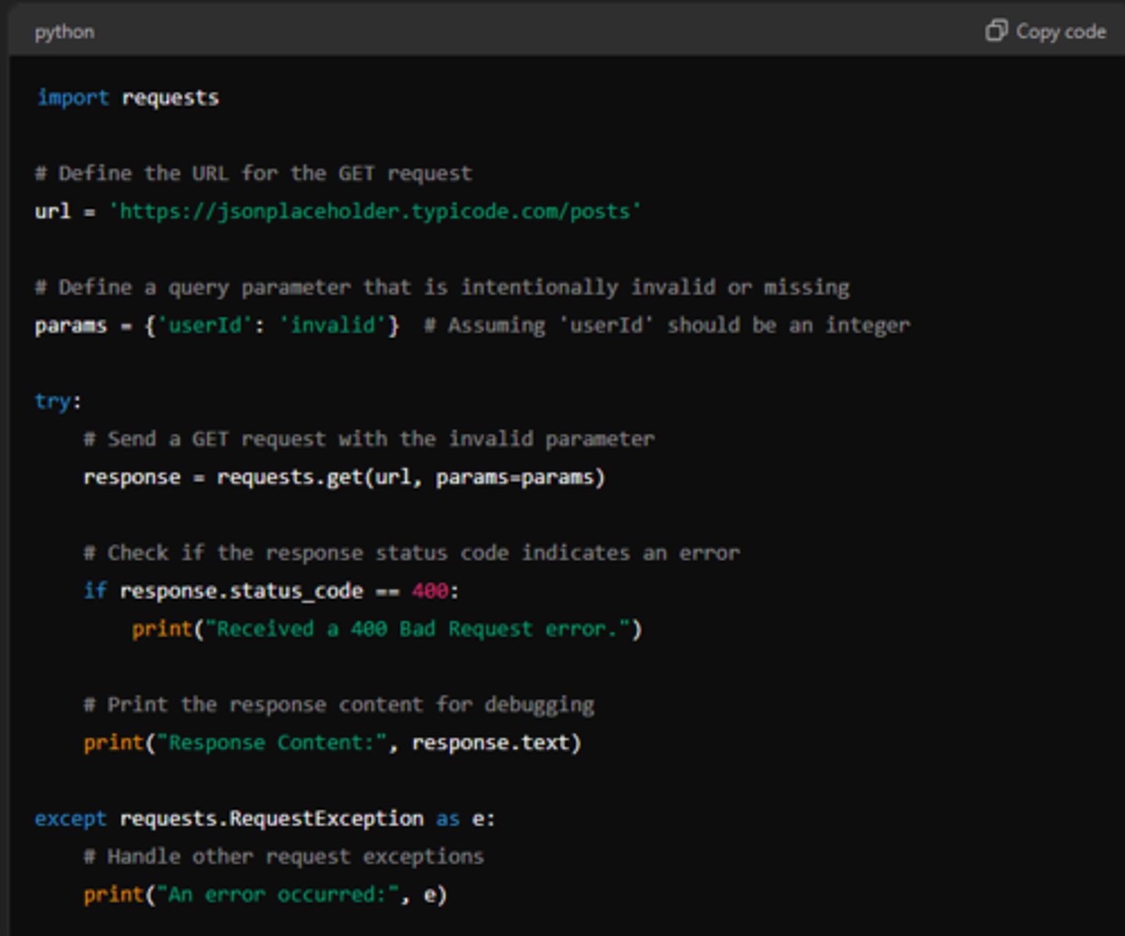The image size is (1125, 936).
Task: Click response.status_code in the if statement
Action: coord(241,591)
